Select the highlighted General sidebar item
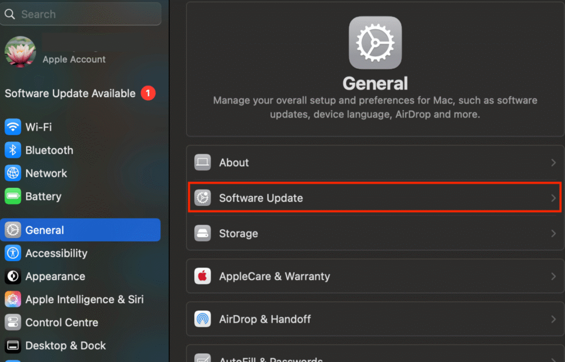Viewport: 565px width, 362px height. pos(81,230)
